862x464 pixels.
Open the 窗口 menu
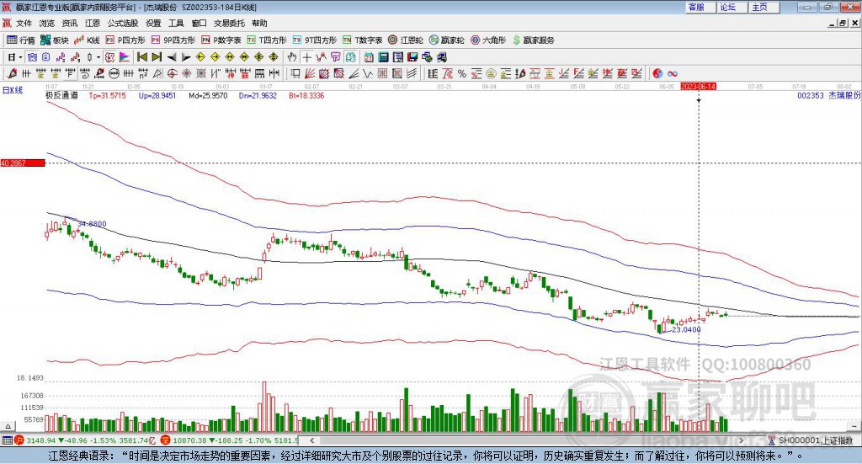199,23
